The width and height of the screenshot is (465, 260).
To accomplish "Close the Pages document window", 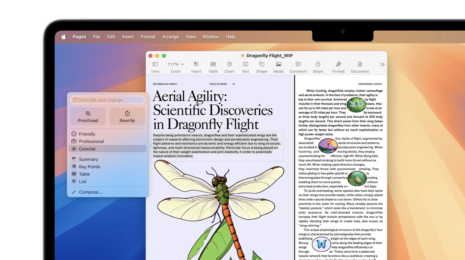I will click(150, 56).
